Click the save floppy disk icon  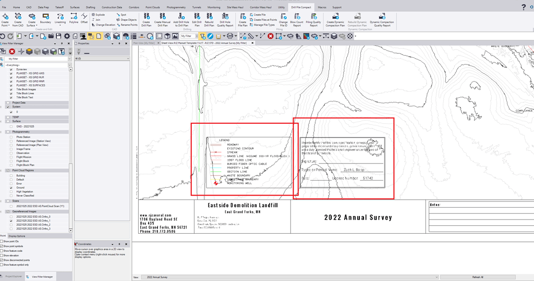(x=58, y=36)
